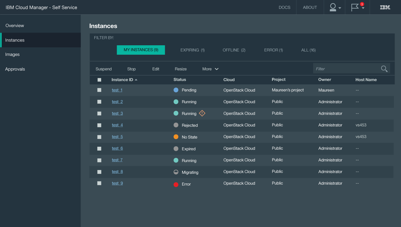This screenshot has height=227, width=401.
Task: Click the Resize action
Action: tap(181, 69)
